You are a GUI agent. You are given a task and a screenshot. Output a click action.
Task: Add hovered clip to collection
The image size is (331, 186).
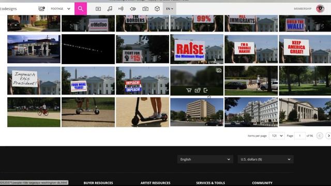tap(198, 90)
